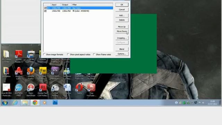Image resolution: width=222 pixels, height=125 pixels.
Task: Disable the blur more filter checkbox
Action: [45, 8]
